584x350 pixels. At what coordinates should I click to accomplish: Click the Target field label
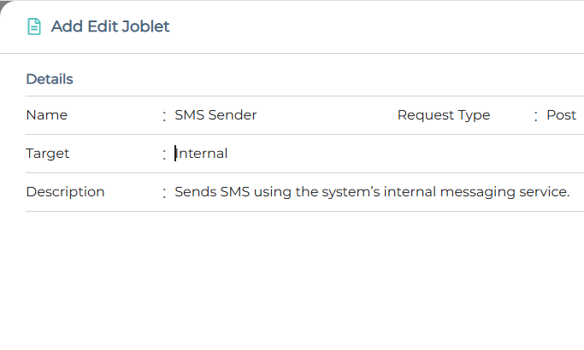pos(48,154)
